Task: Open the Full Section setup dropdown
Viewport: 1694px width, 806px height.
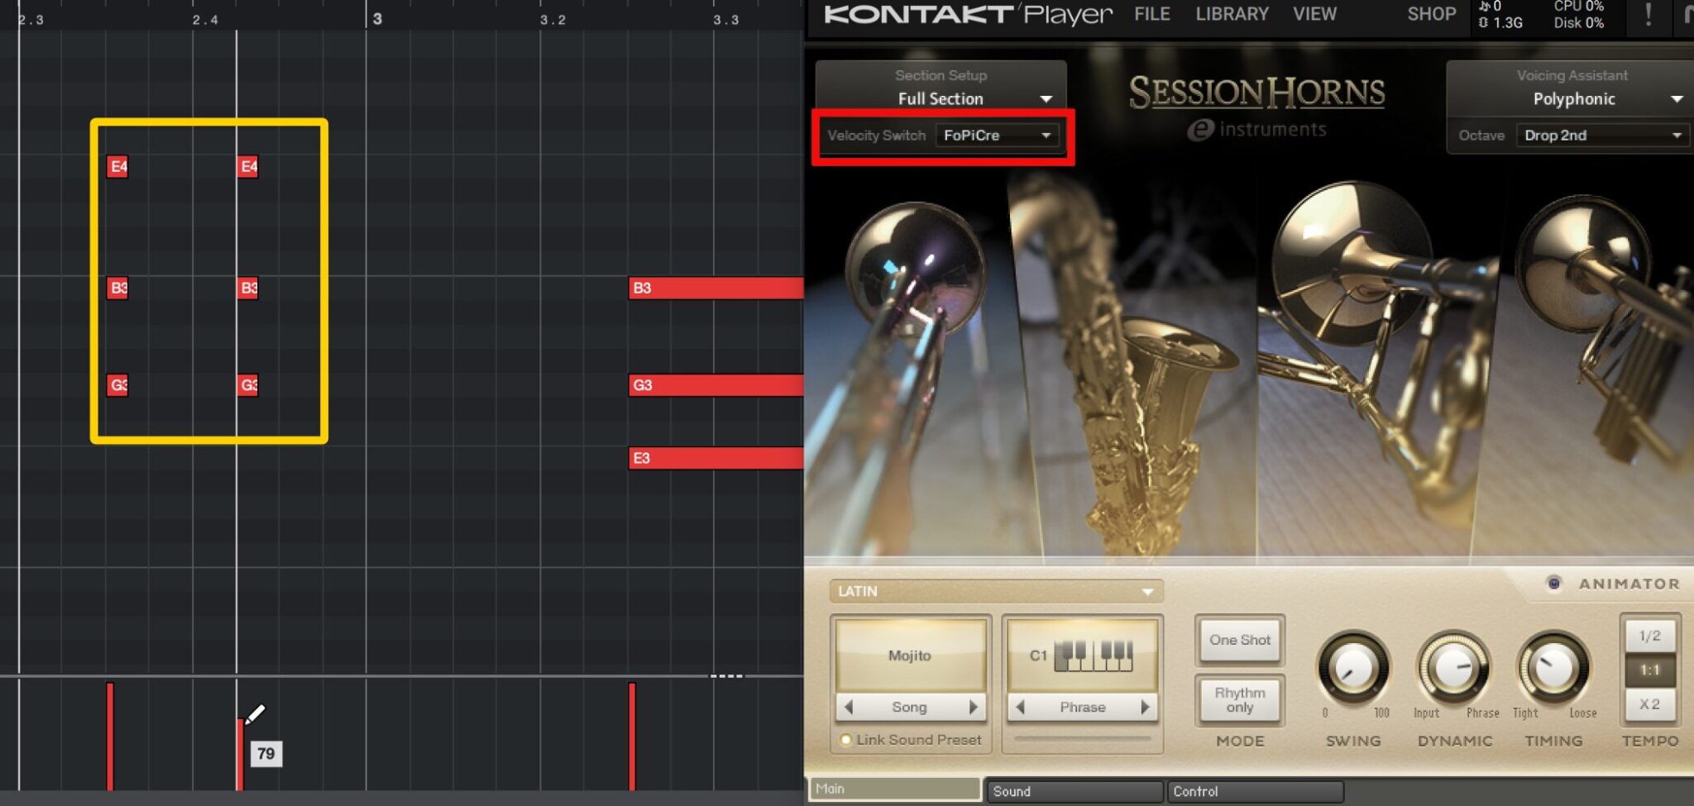Action: (940, 98)
